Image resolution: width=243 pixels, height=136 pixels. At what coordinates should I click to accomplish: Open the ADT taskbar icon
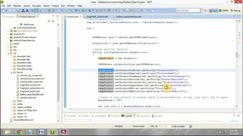pyautogui.click(x=52, y=132)
